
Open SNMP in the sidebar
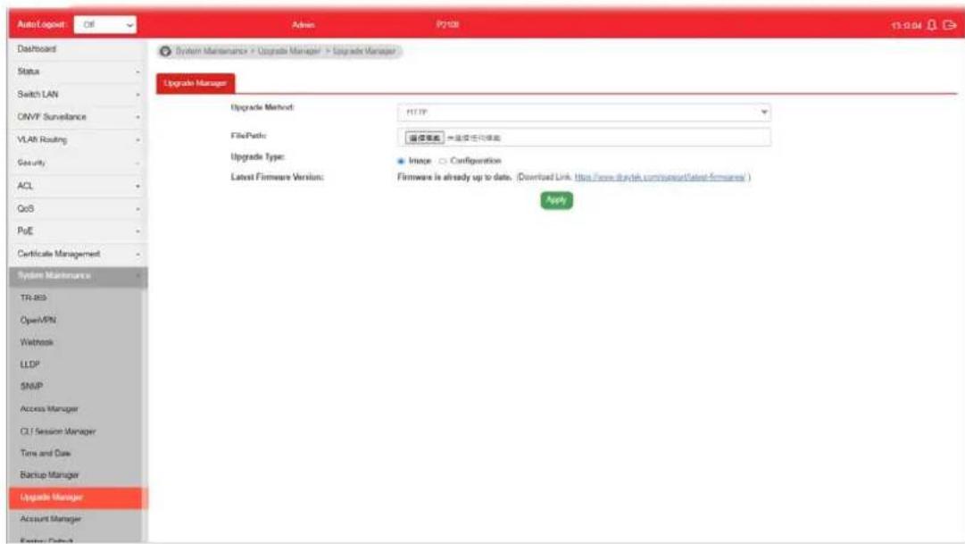coord(79,386)
